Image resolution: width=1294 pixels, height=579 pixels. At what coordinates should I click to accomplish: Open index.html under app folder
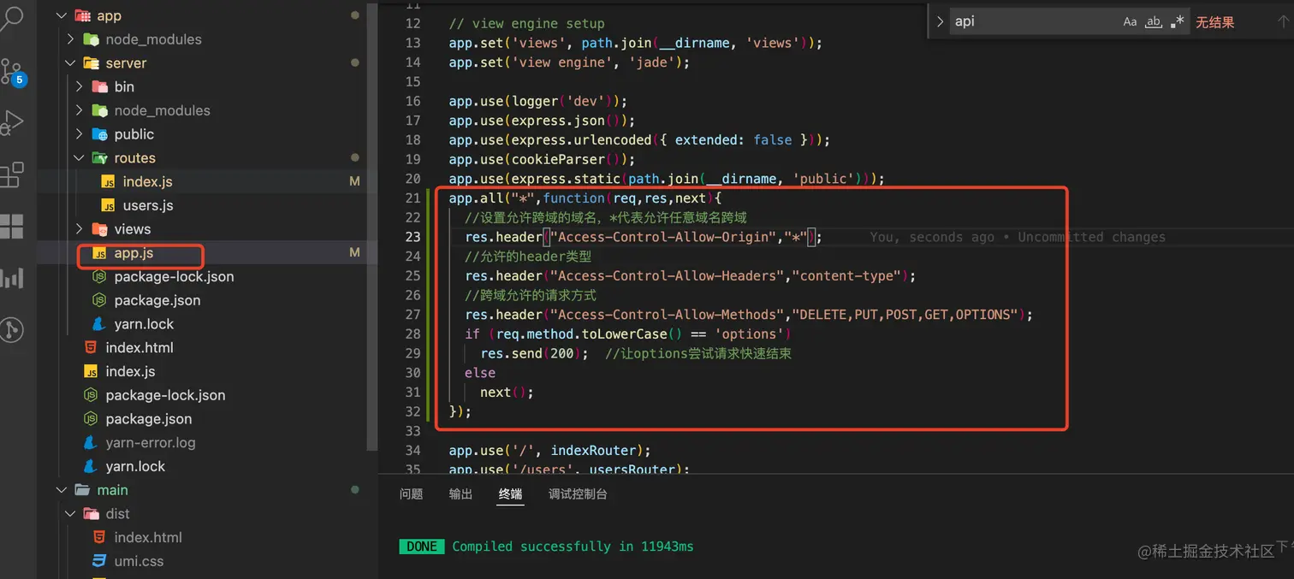pos(139,347)
